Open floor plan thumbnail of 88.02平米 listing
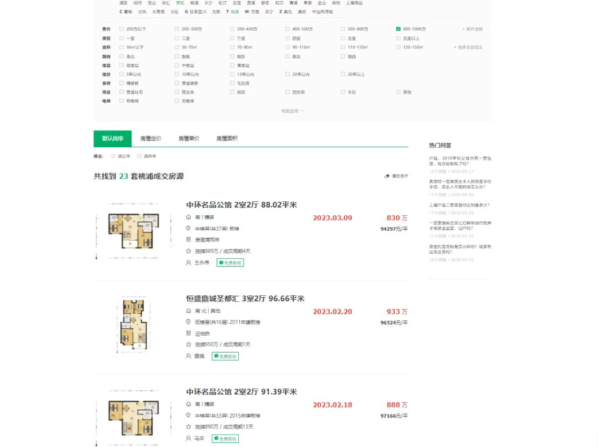Viewport: 598px width, 447px height. click(133, 231)
